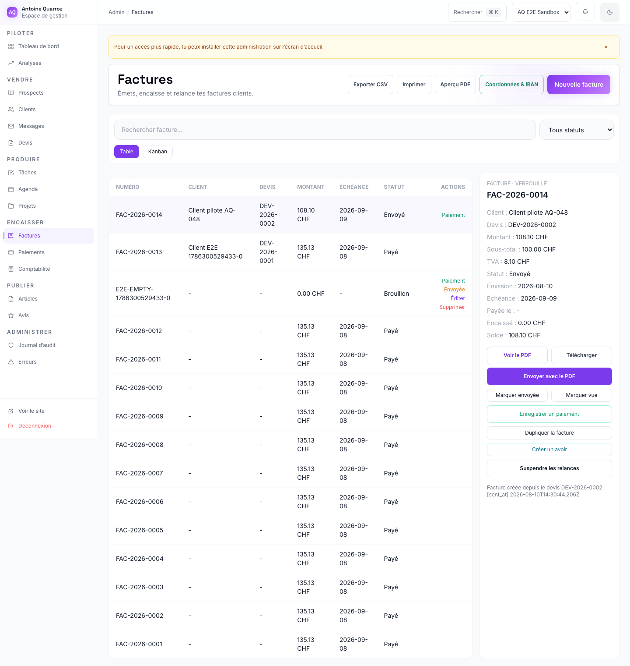Open the Articles sidebar item
Image resolution: width=630 pixels, height=666 pixels.
coord(49,299)
